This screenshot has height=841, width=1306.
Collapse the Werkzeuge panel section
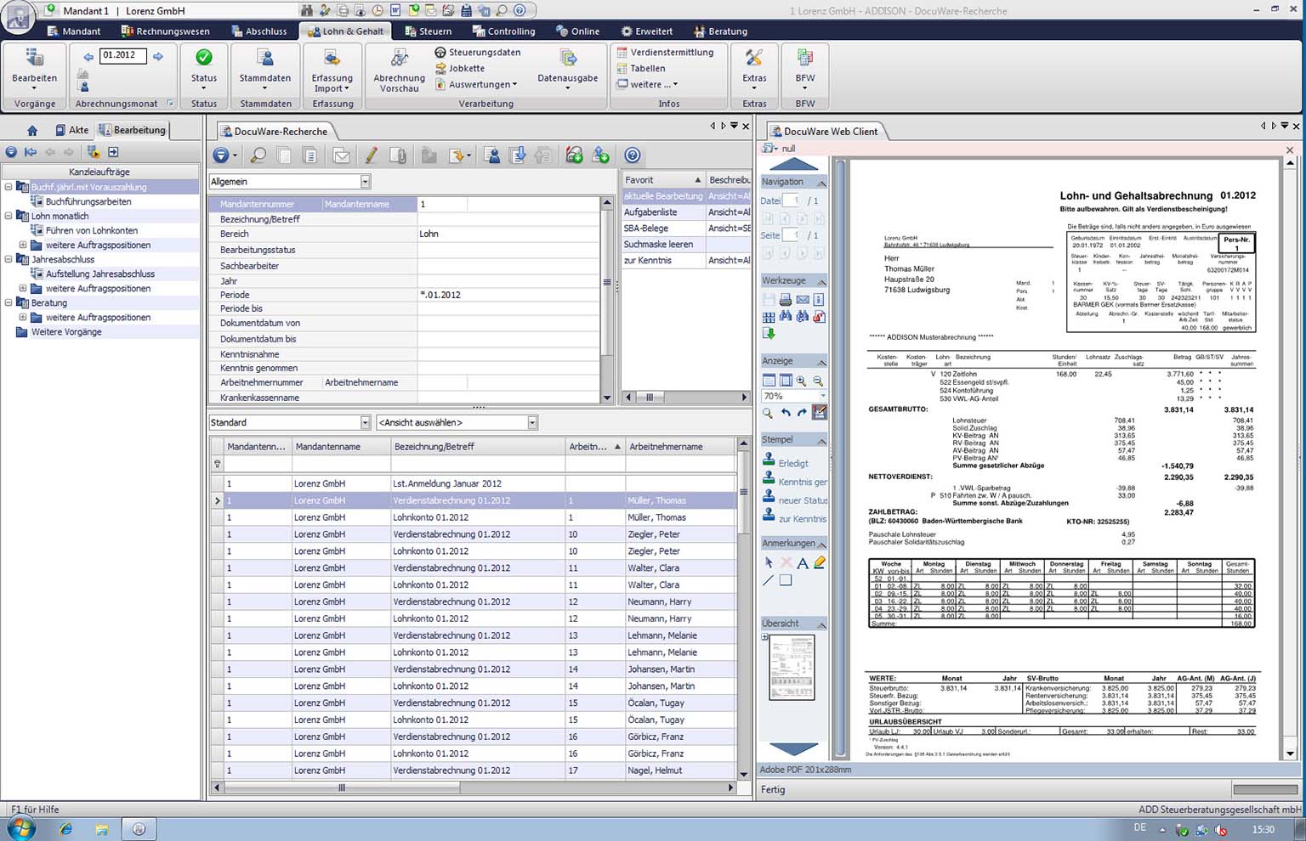point(821,281)
